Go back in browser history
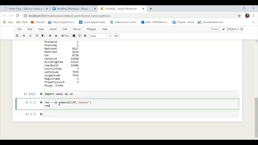This screenshot has width=258, height=145. coord(4,16)
